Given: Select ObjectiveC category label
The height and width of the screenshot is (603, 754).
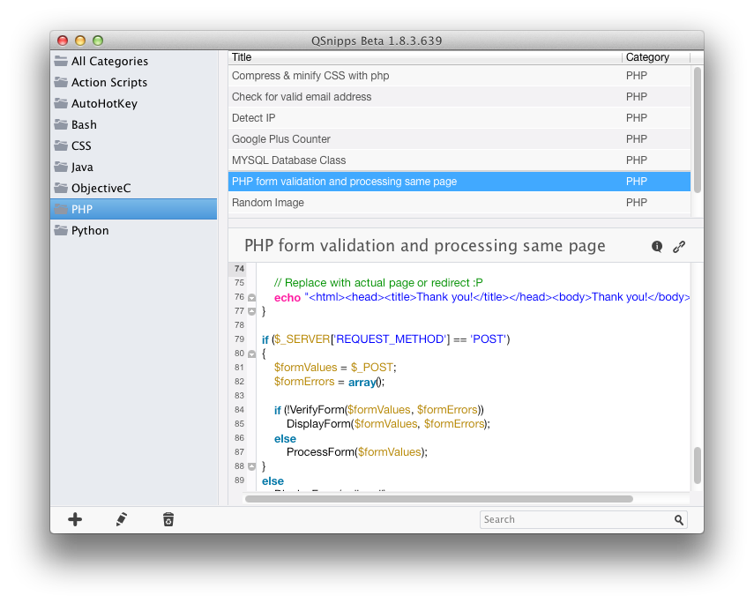Looking at the screenshot, I should coord(101,188).
